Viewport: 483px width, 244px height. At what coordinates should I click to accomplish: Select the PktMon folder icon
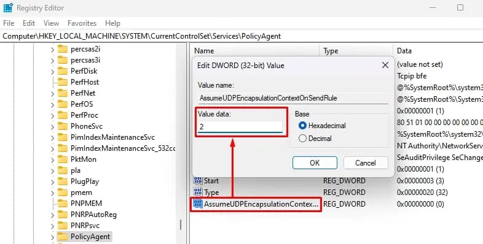[63, 159]
